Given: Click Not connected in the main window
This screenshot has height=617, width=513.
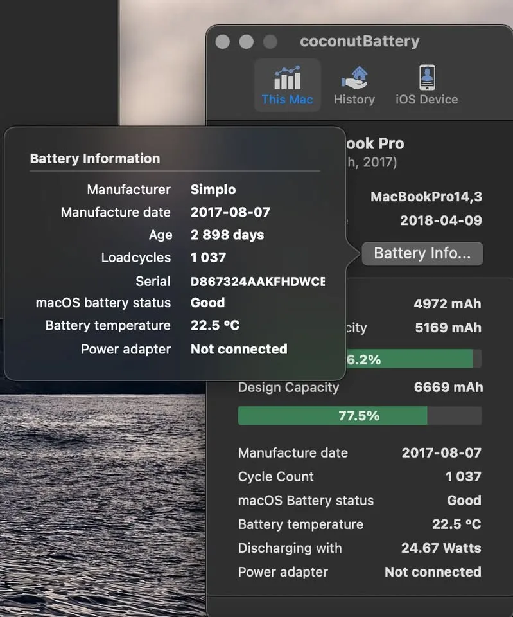Looking at the screenshot, I should pyautogui.click(x=433, y=572).
